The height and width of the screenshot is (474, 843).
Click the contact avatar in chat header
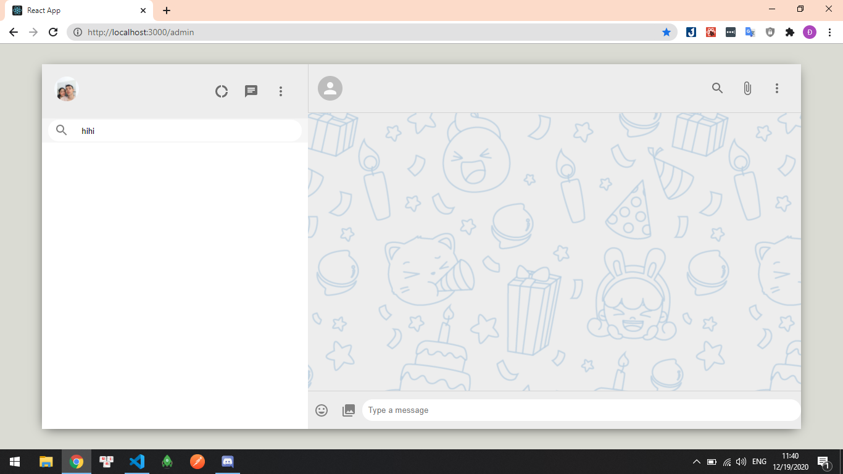coord(330,88)
